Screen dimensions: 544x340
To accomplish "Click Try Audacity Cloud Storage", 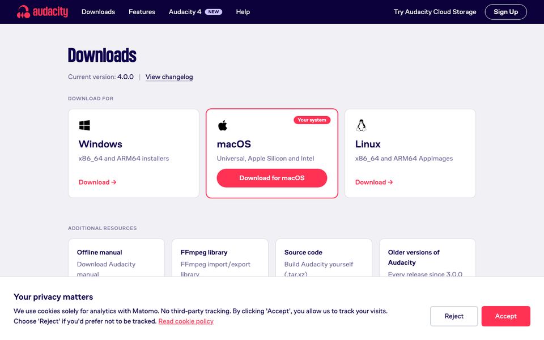I will [435, 12].
